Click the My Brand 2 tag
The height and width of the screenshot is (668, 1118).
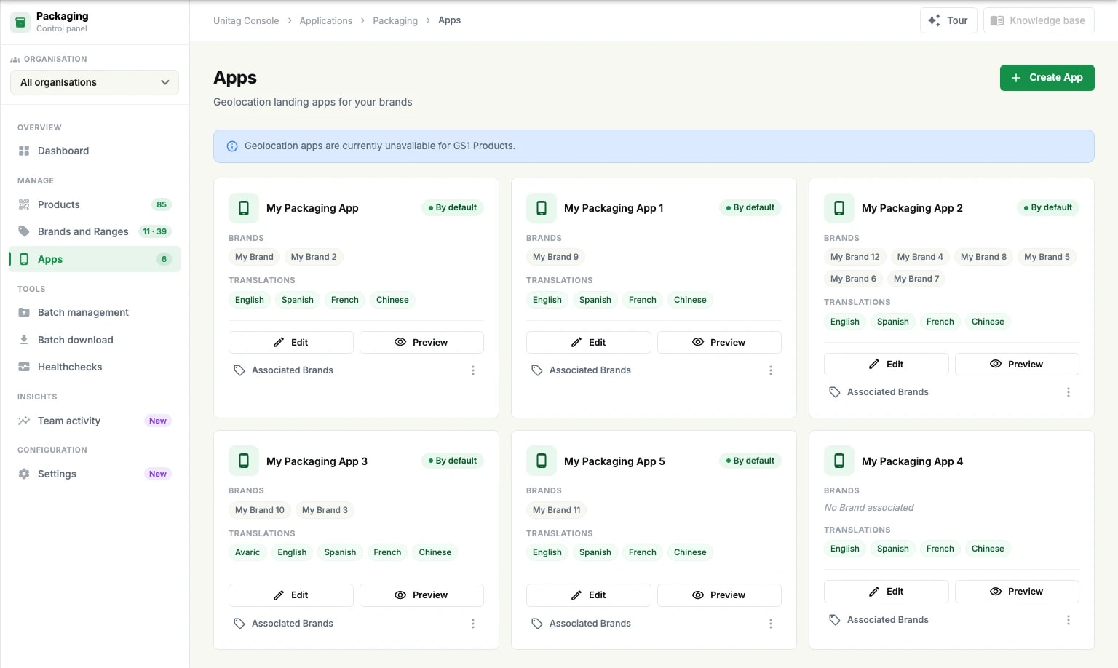(x=314, y=257)
